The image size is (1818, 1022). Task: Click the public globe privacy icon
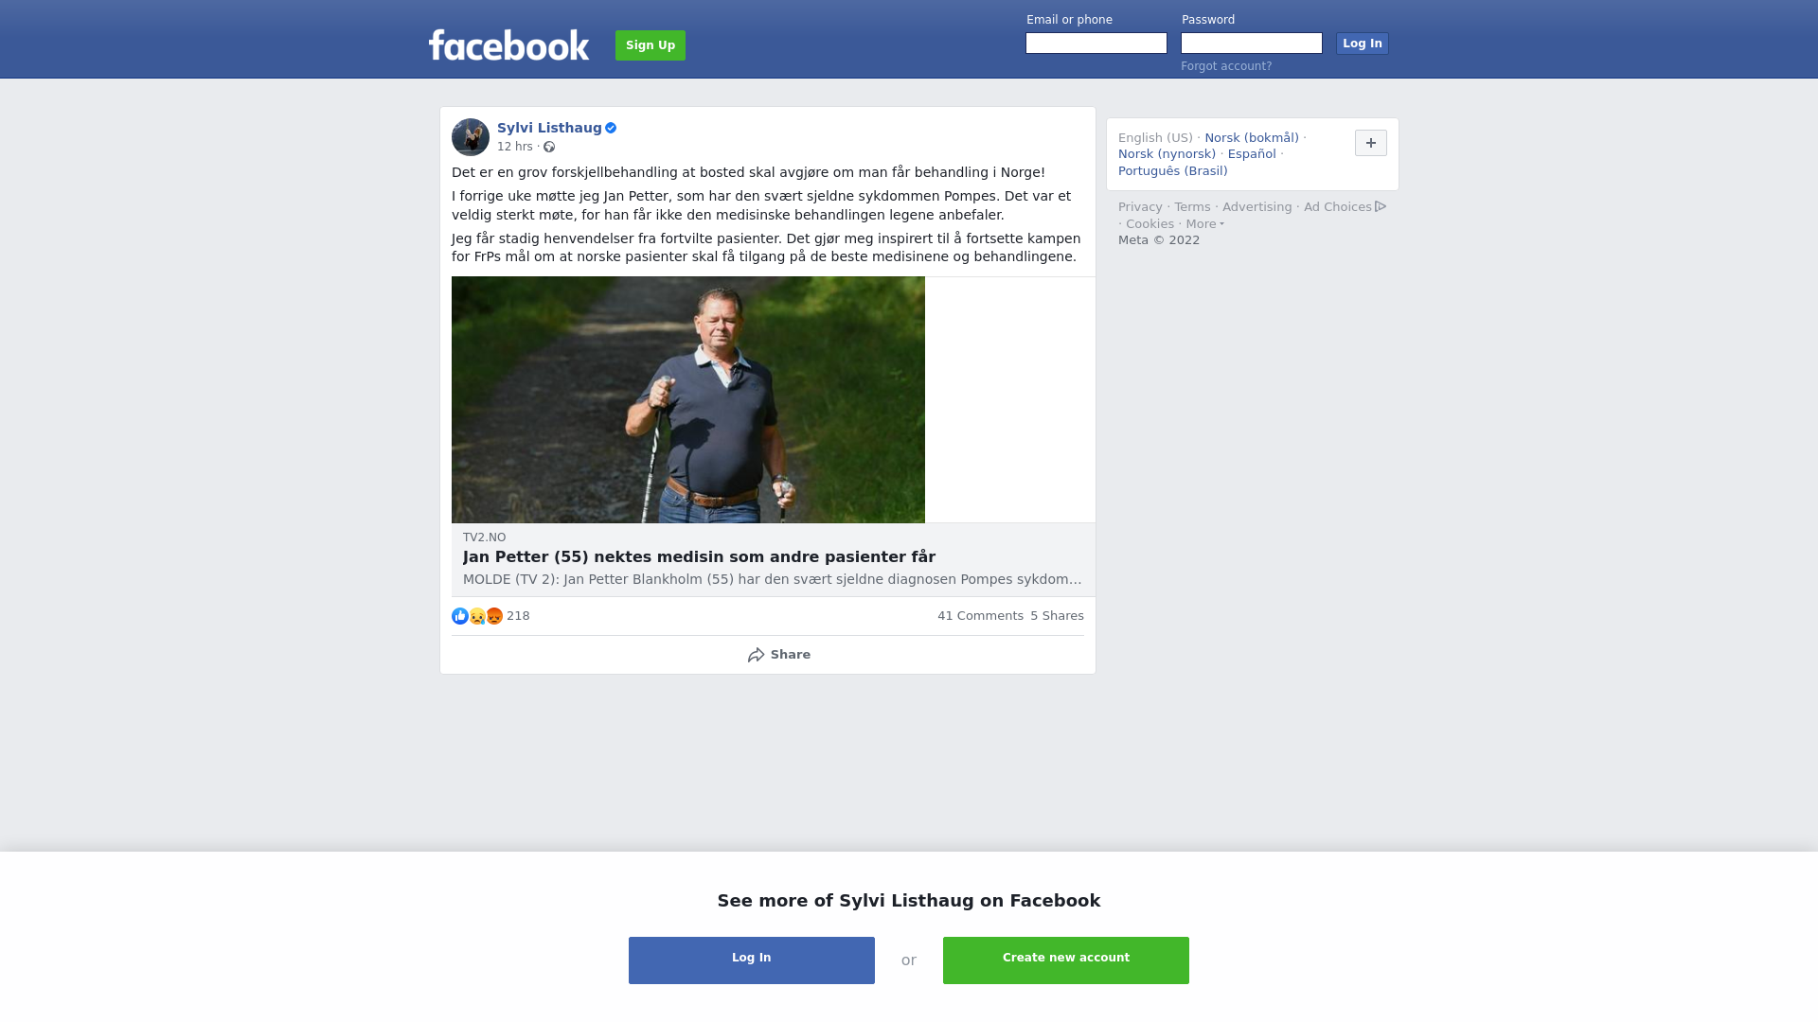(549, 147)
